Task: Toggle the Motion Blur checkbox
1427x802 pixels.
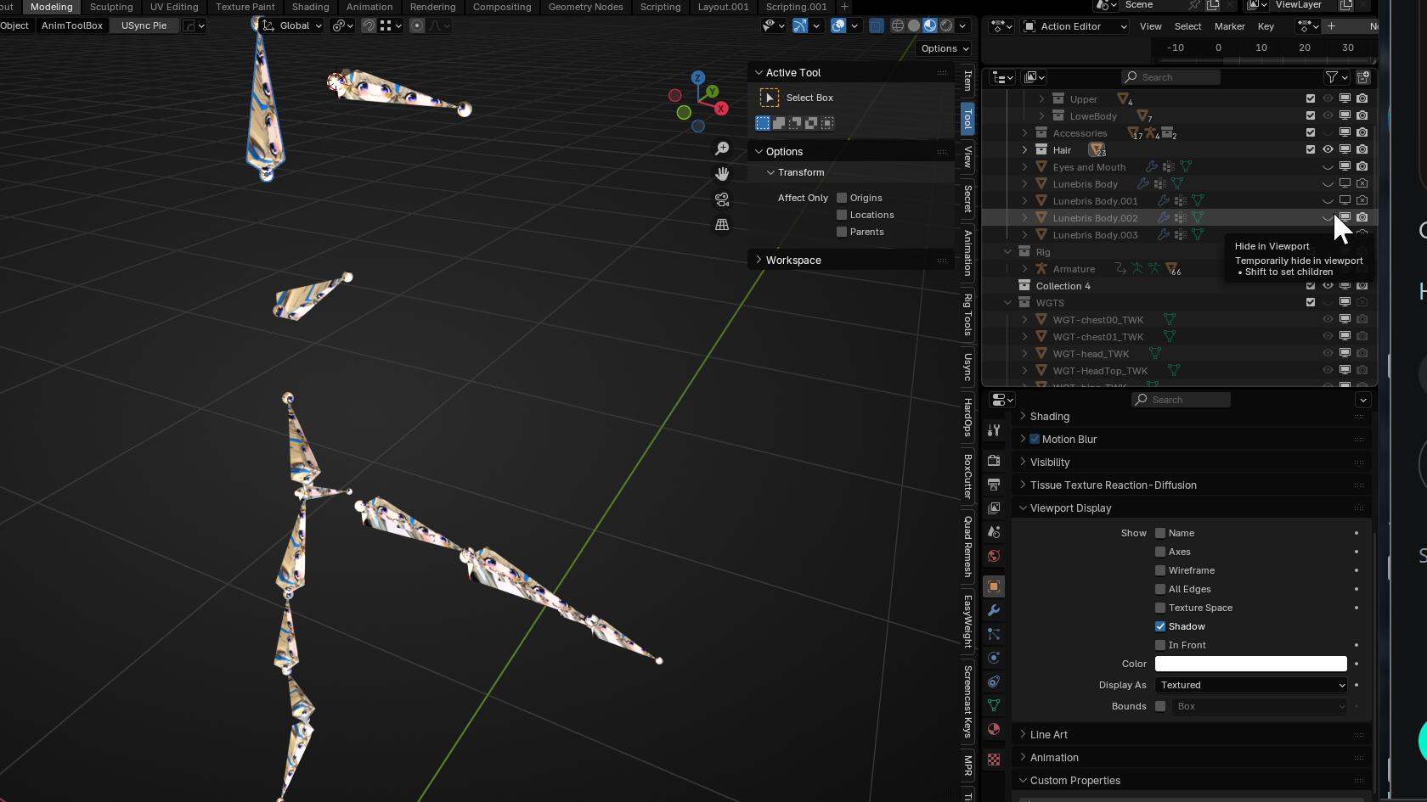Action: click(x=1035, y=439)
